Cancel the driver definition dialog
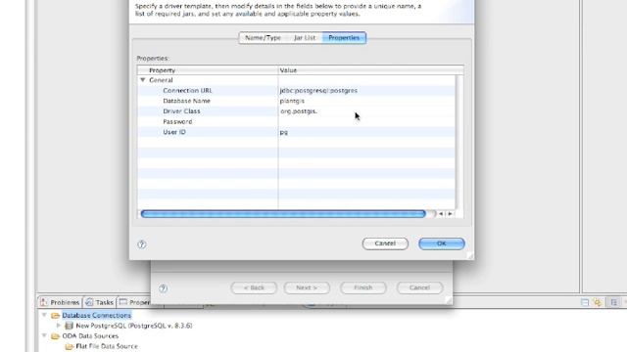Screen dimensions: 627x352 point(385,243)
